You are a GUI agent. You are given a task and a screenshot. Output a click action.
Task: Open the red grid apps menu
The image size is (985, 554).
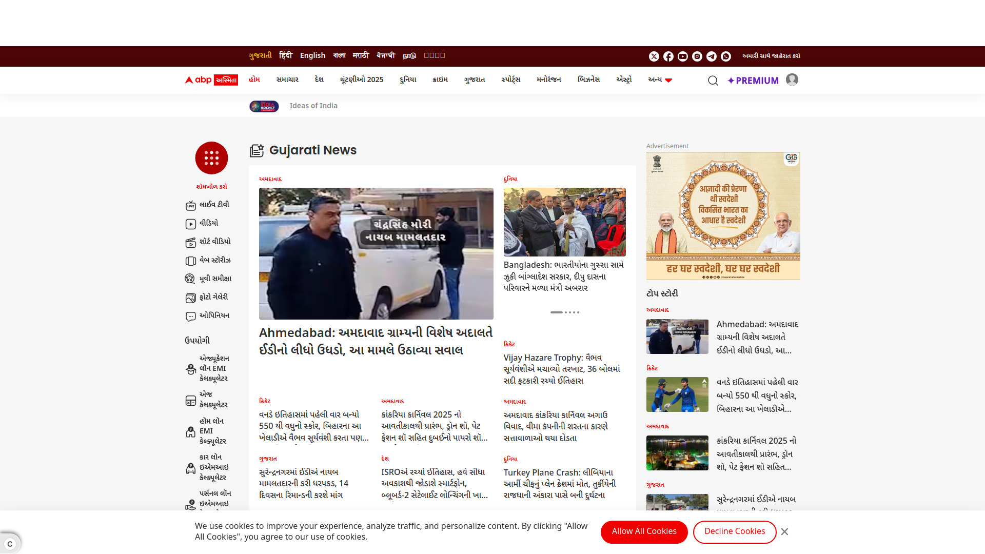click(x=211, y=157)
